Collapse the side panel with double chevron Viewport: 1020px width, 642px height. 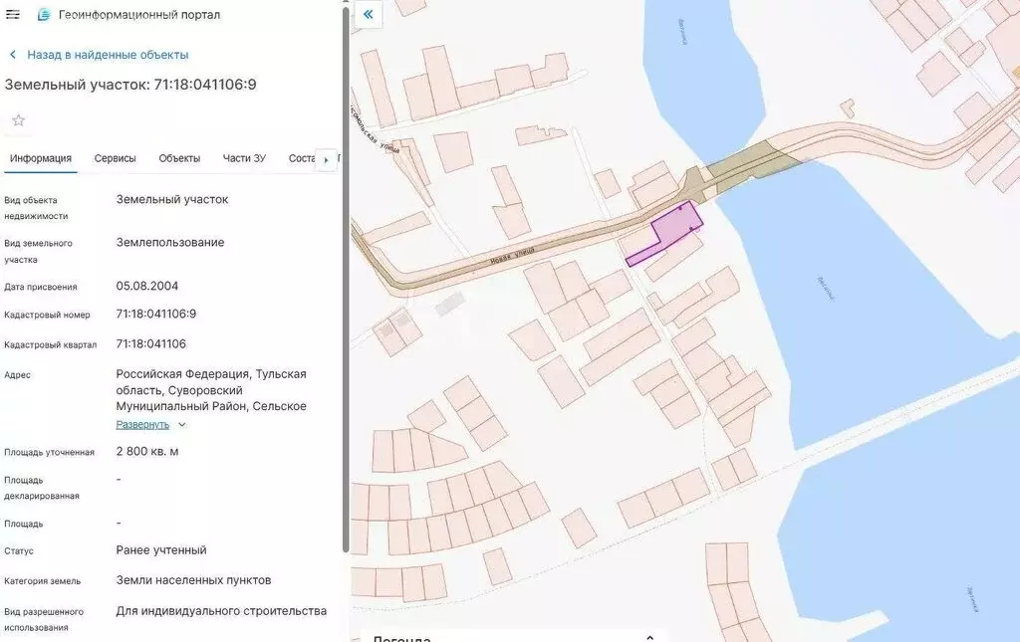pos(369,14)
